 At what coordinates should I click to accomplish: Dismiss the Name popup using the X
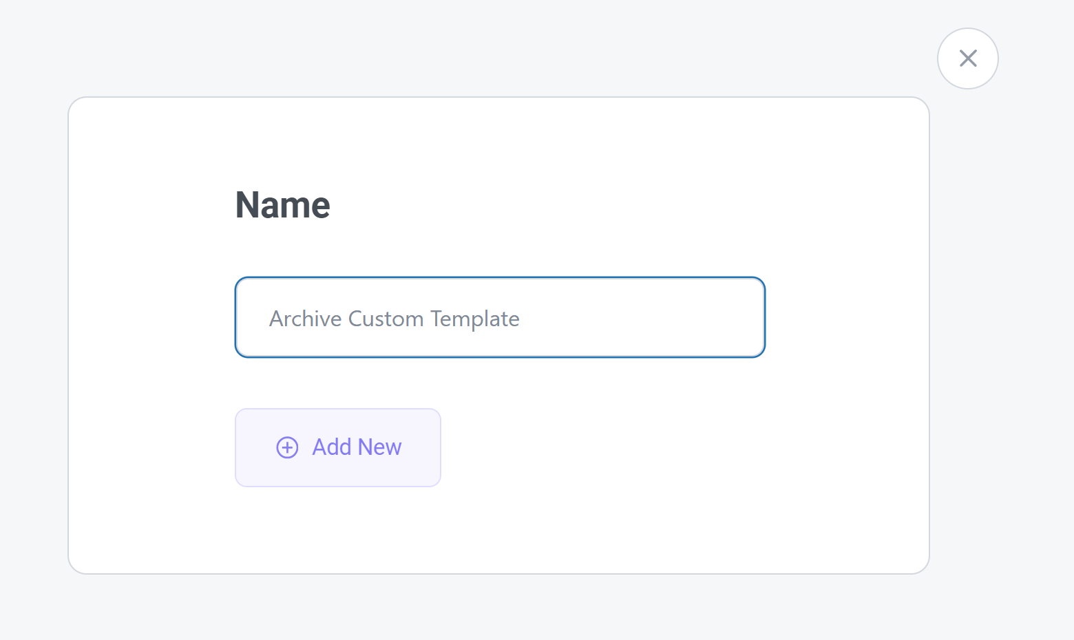pos(967,58)
